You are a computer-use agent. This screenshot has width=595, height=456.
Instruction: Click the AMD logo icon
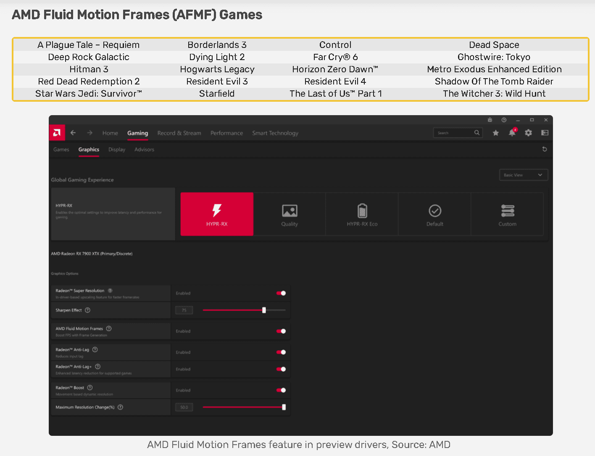click(57, 133)
